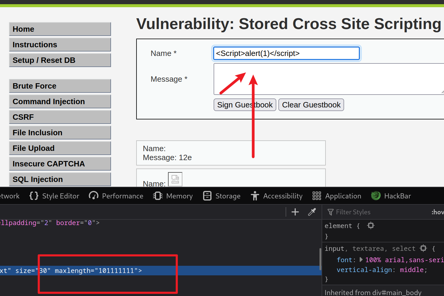Open the HackBar tab
The height and width of the screenshot is (296, 444).
[391, 196]
